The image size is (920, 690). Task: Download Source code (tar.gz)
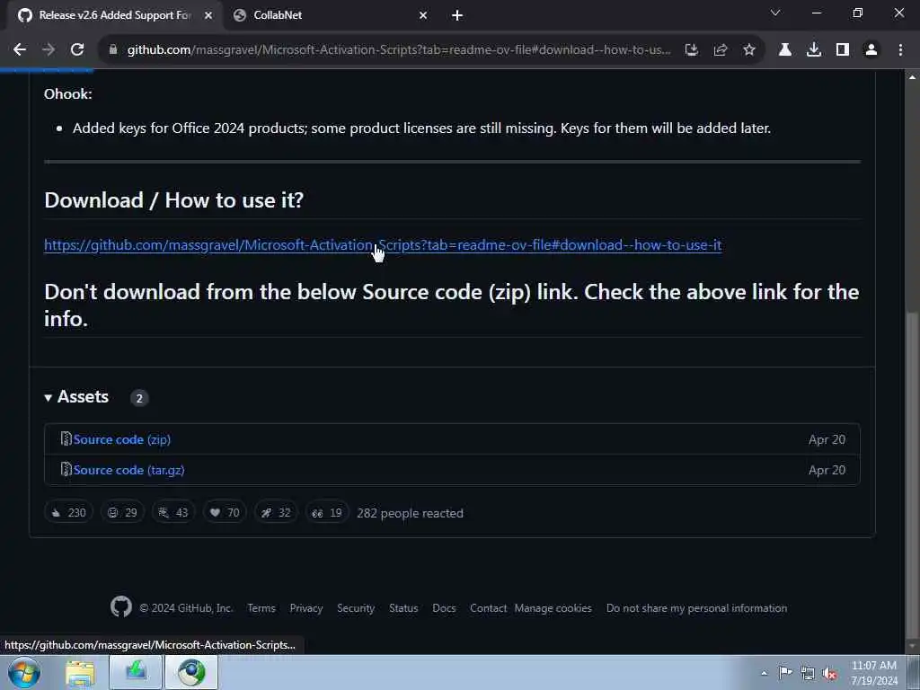(128, 470)
